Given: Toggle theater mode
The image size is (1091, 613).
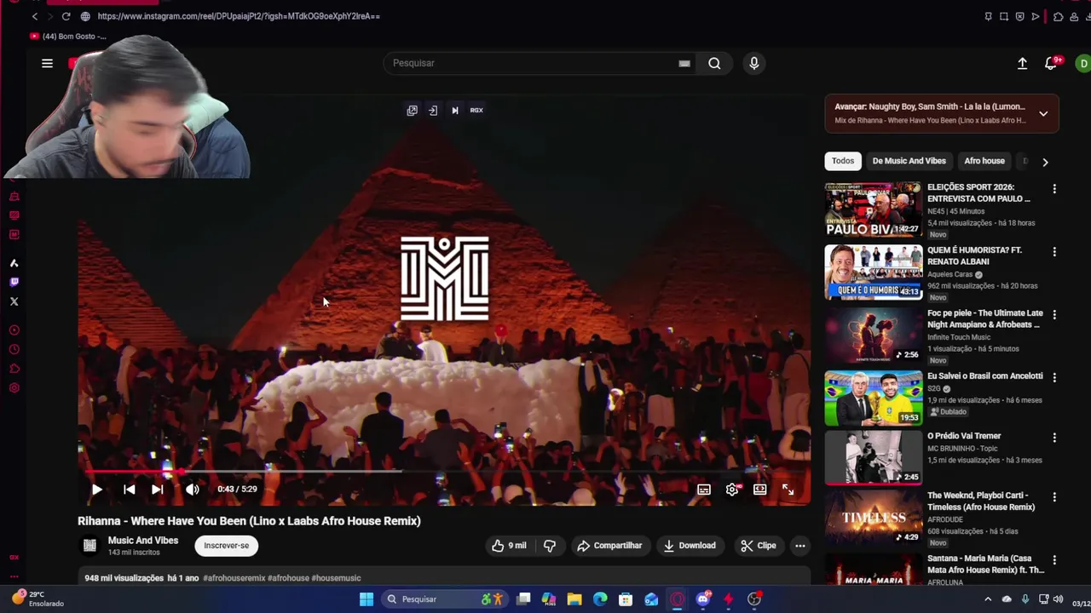Looking at the screenshot, I should pyautogui.click(x=760, y=490).
